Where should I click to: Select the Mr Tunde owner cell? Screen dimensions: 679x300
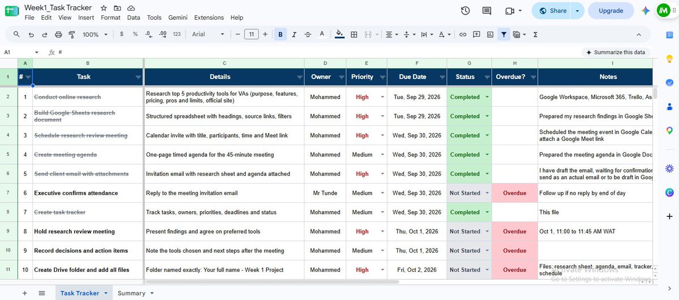pos(325,193)
